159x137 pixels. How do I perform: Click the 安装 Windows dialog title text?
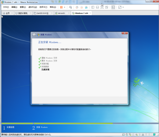(46, 35)
